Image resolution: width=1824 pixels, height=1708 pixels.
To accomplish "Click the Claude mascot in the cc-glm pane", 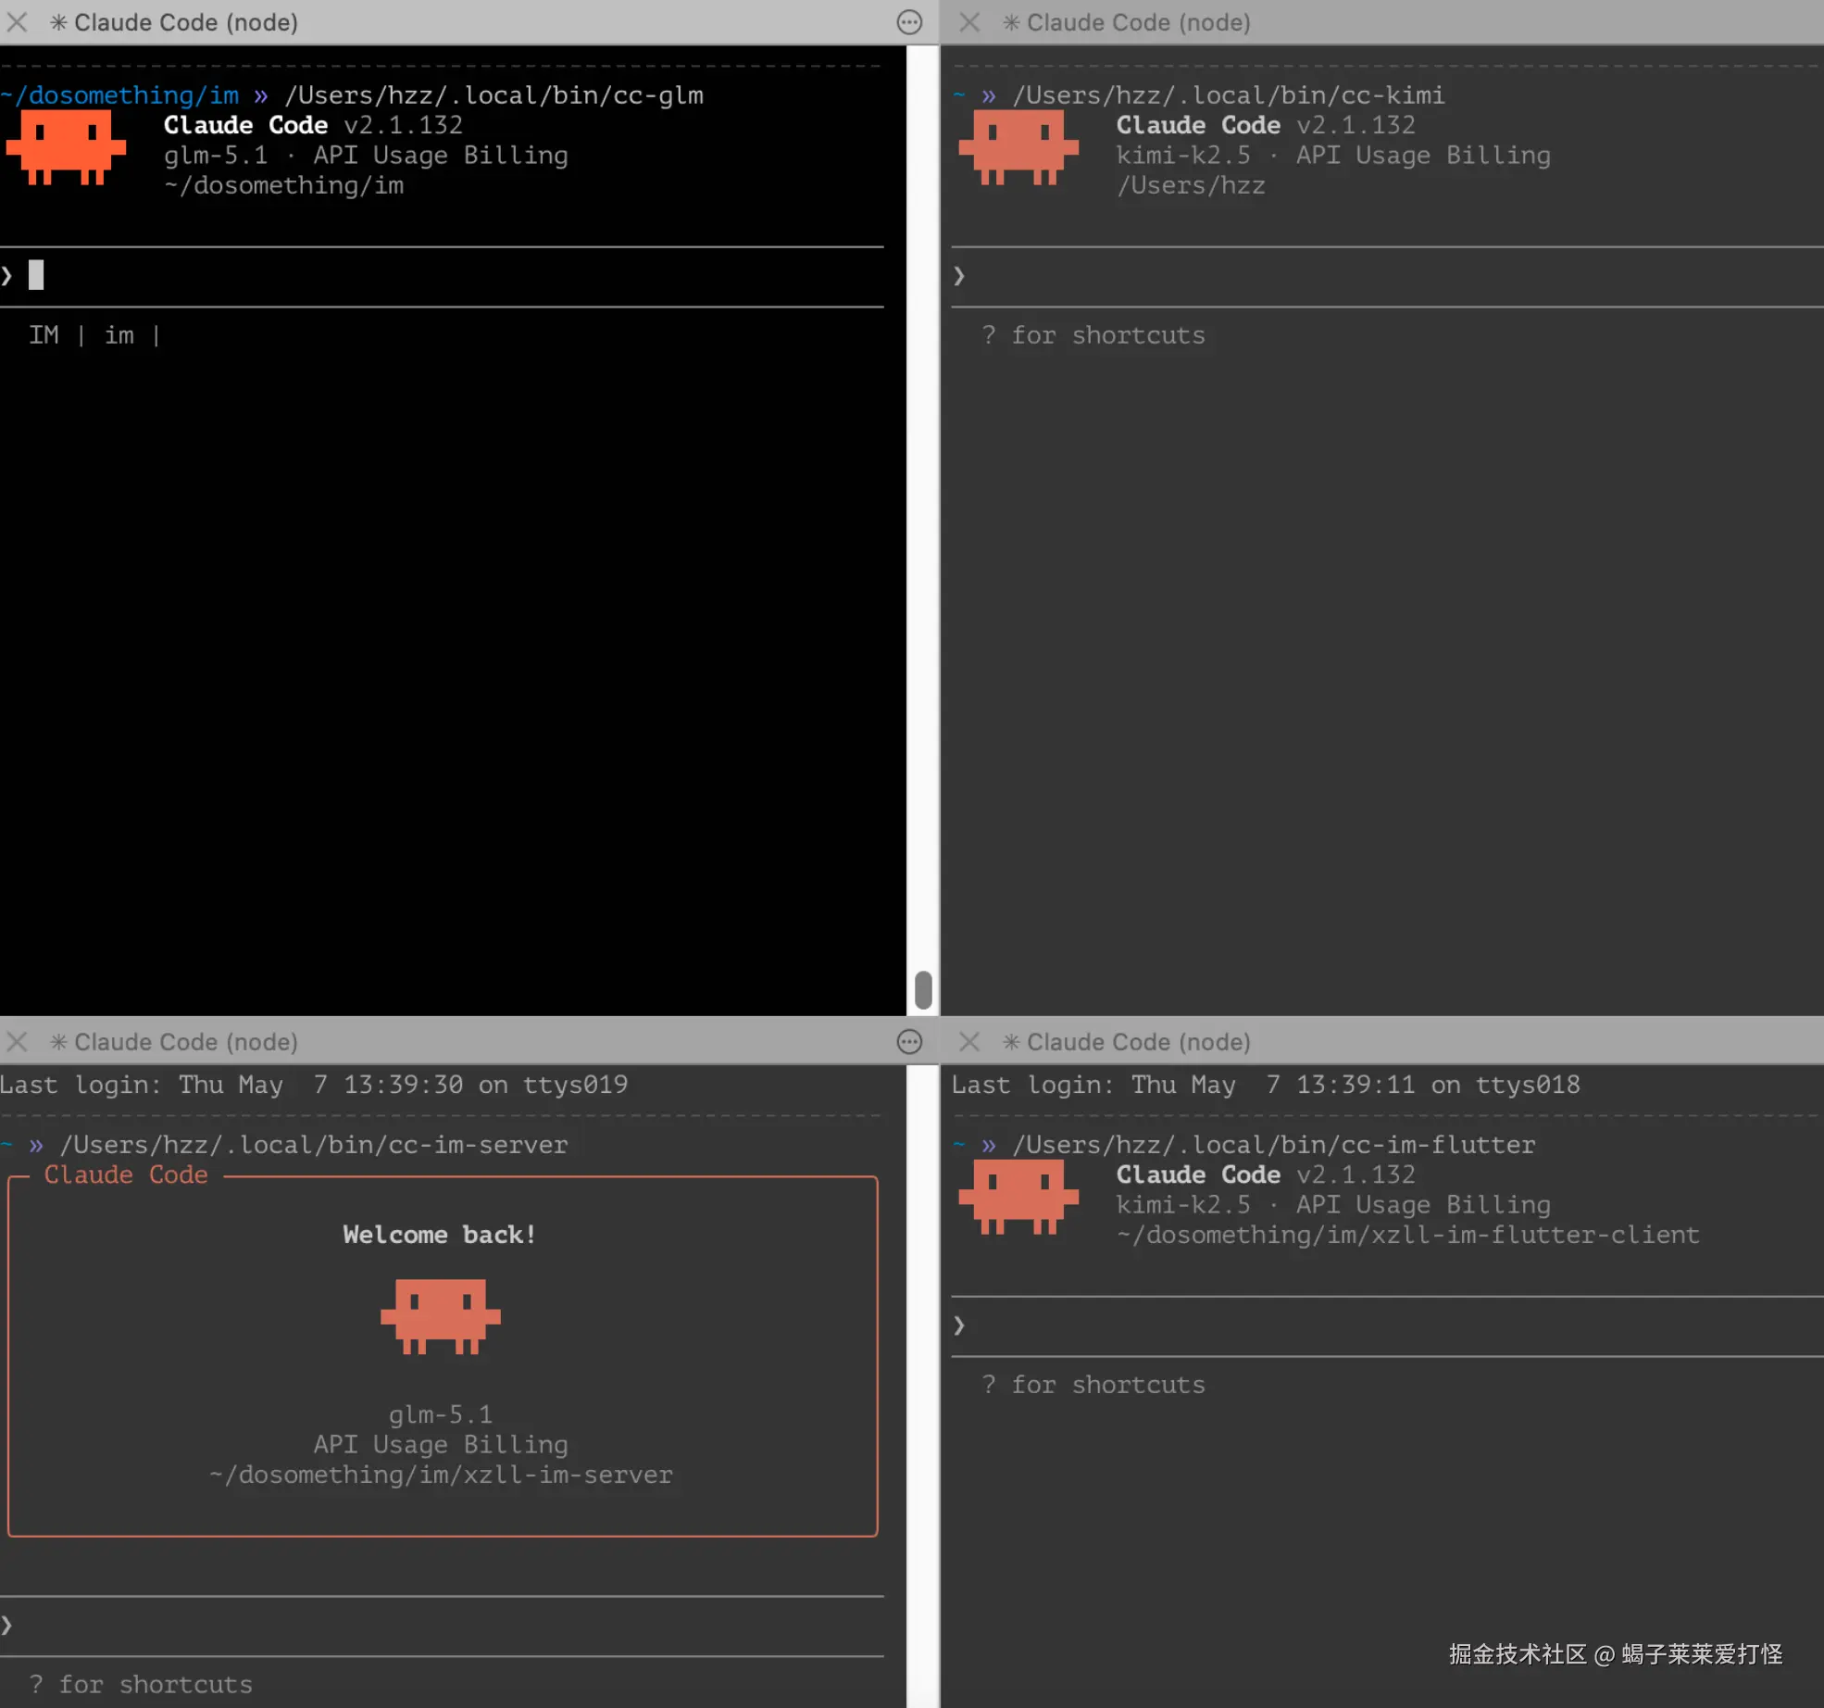I will 66,147.
